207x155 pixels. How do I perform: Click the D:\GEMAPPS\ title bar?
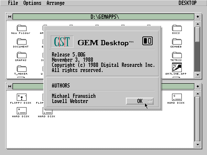pos(103,17)
